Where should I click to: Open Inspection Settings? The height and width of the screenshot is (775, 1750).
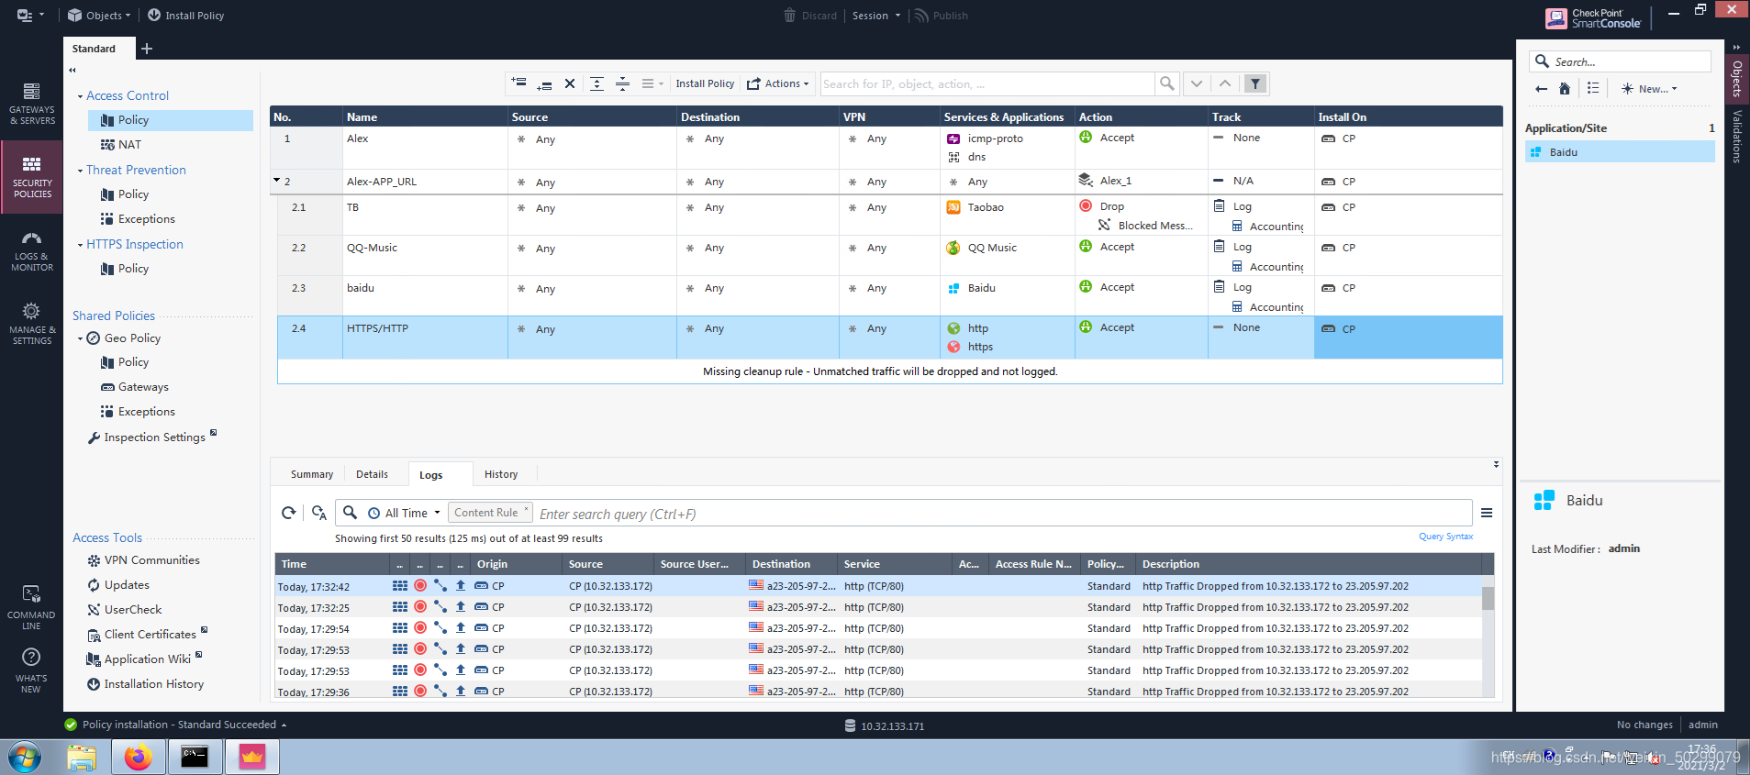154,437
